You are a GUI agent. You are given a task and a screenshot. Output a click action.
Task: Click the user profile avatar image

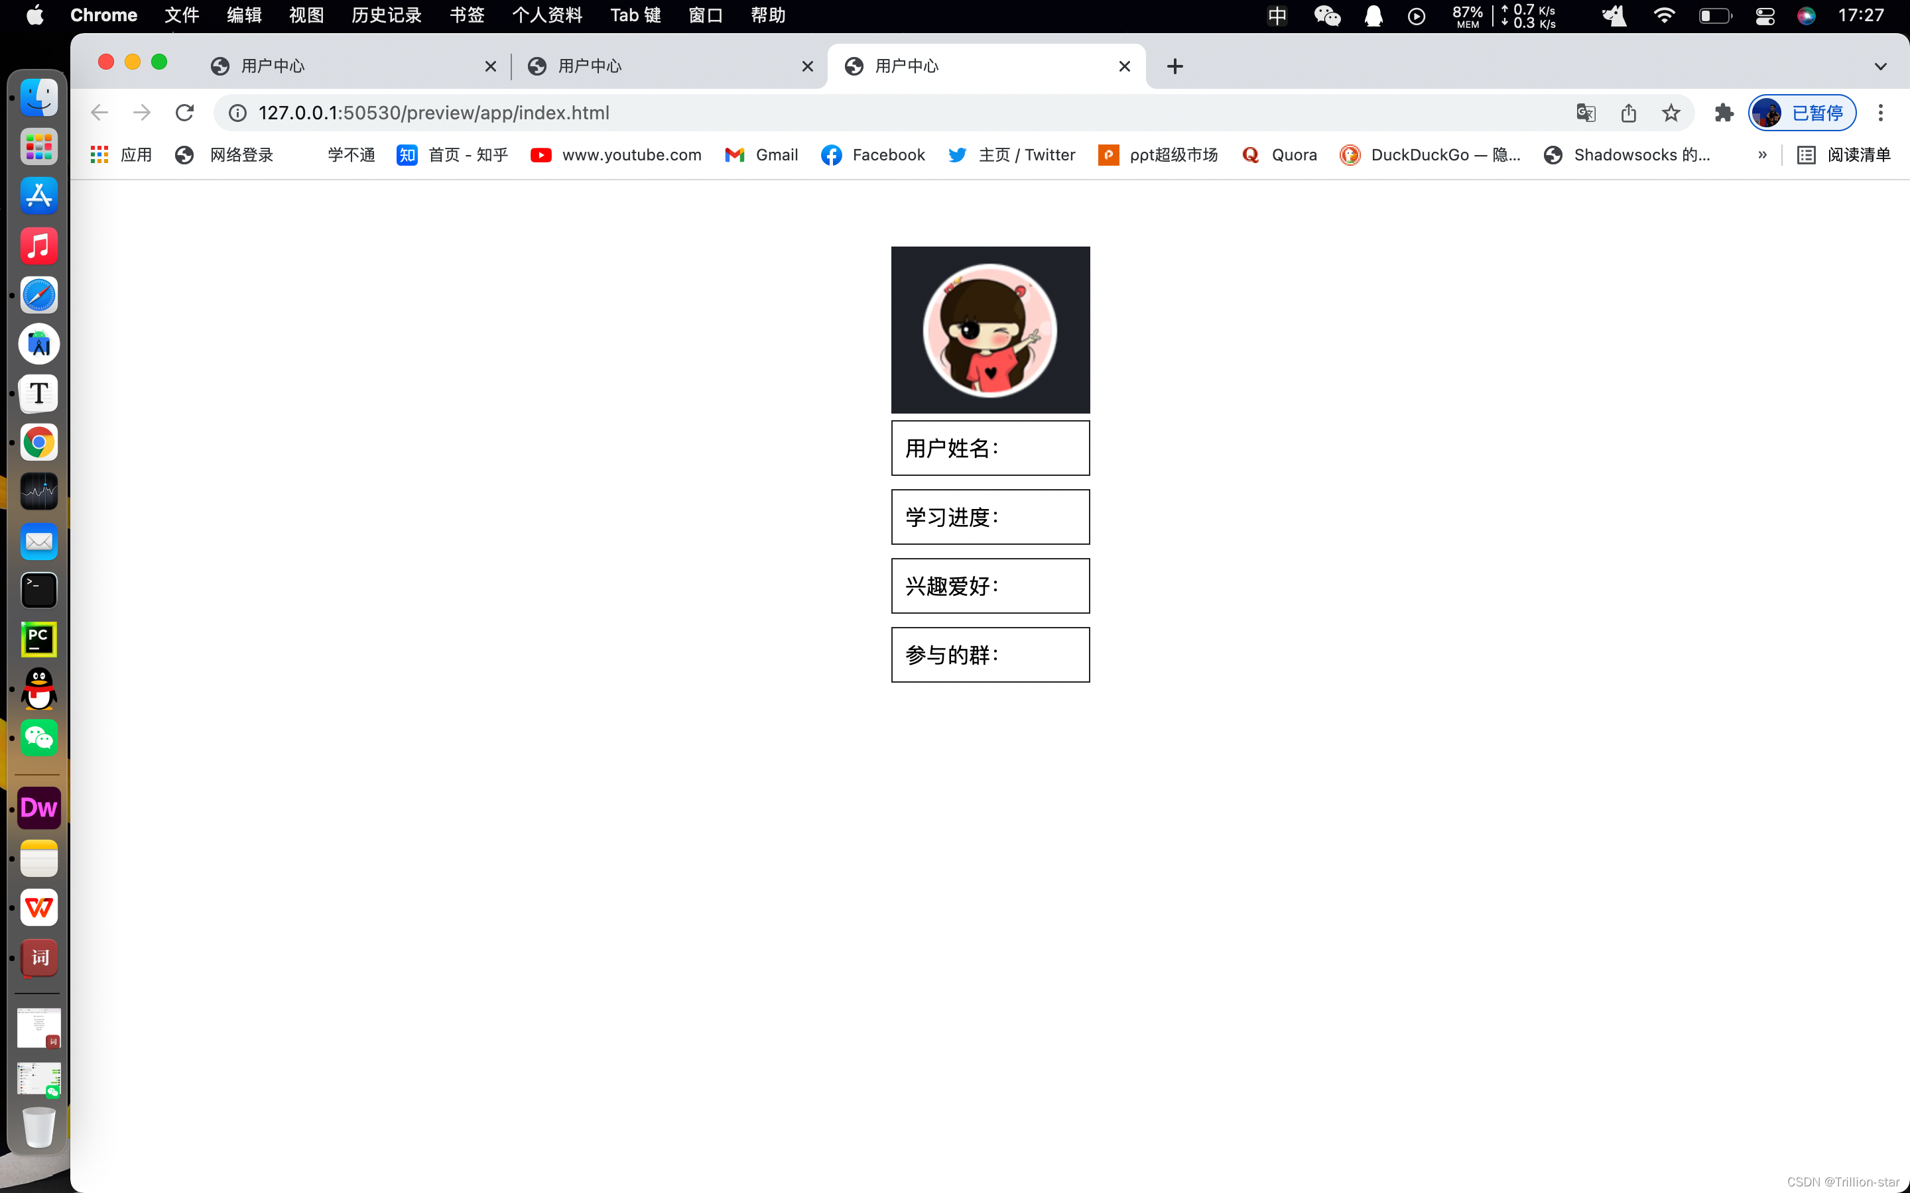tap(990, 329)
